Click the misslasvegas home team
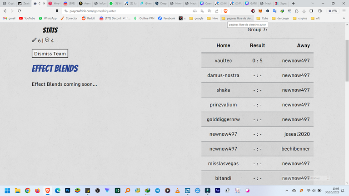This screenshot has height=196, width=349. (x=223, y=163)
